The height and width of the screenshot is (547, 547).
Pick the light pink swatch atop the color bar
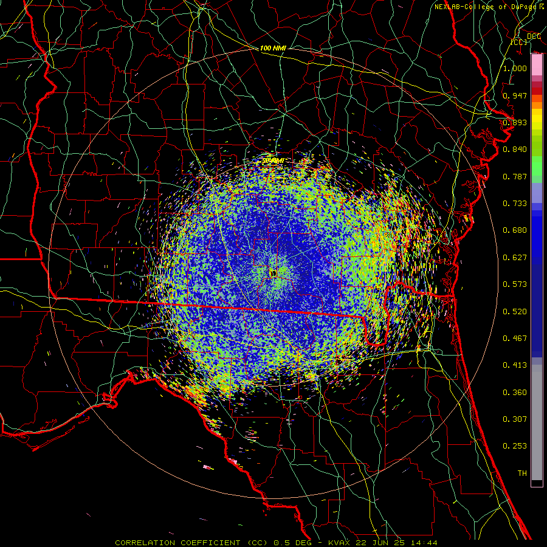tap(537, 65)
